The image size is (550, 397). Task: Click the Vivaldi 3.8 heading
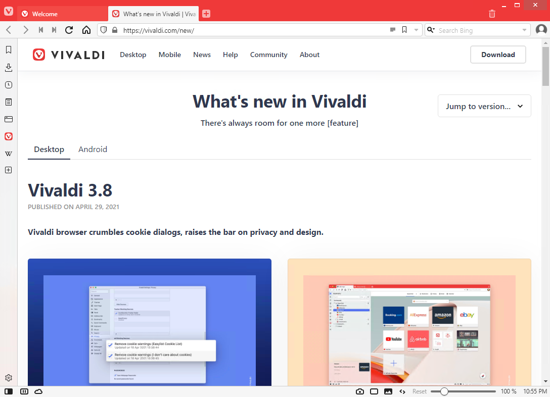[x=70, y=190]
